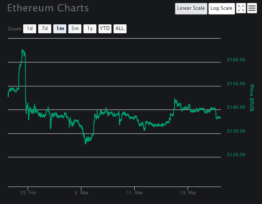Click the 11. Mar date label
262x204 pixels.
pyautogui.click(x=135, y=193)
